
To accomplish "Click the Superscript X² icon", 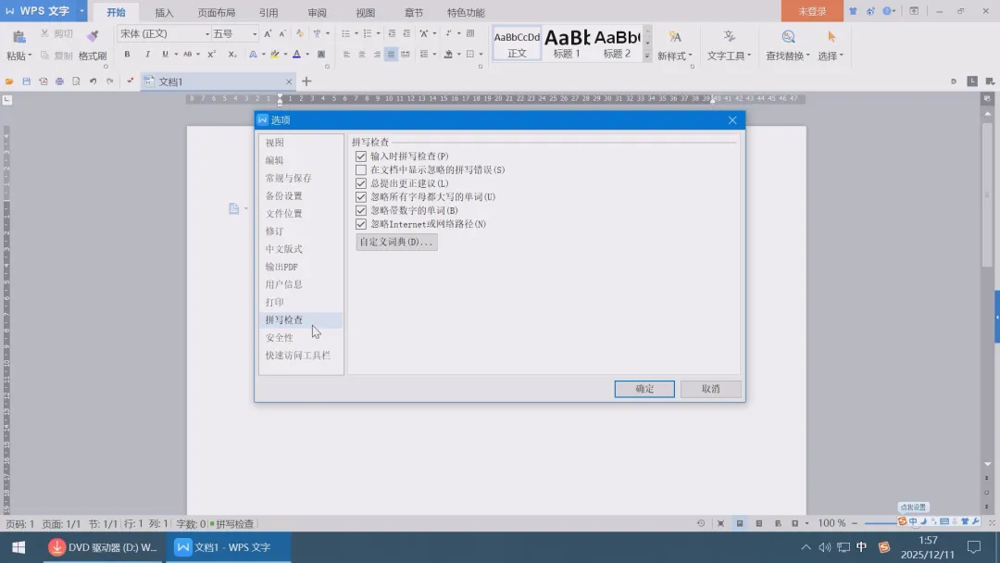I will pos(211,55).
